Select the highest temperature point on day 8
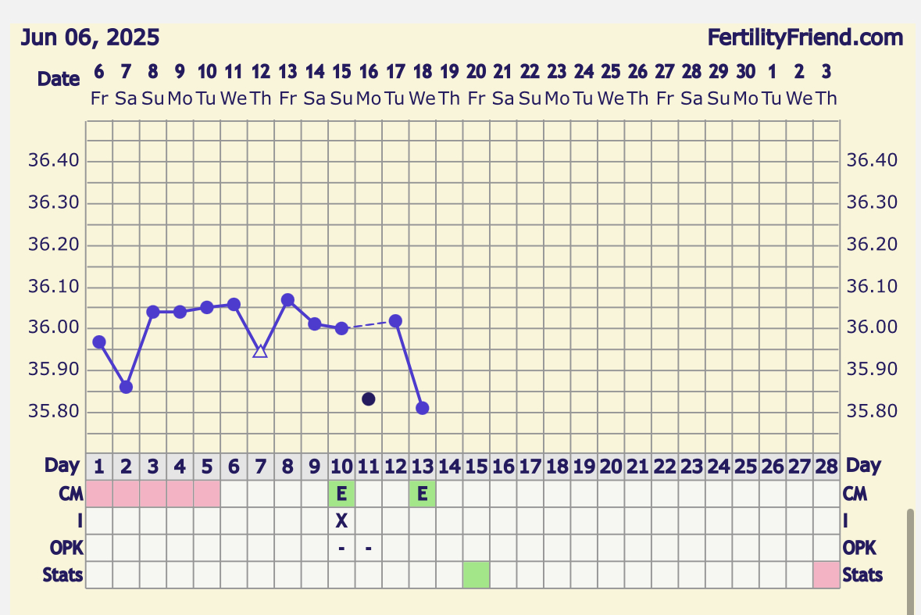The height and width of the screenshot is (615, 921). 287,300
